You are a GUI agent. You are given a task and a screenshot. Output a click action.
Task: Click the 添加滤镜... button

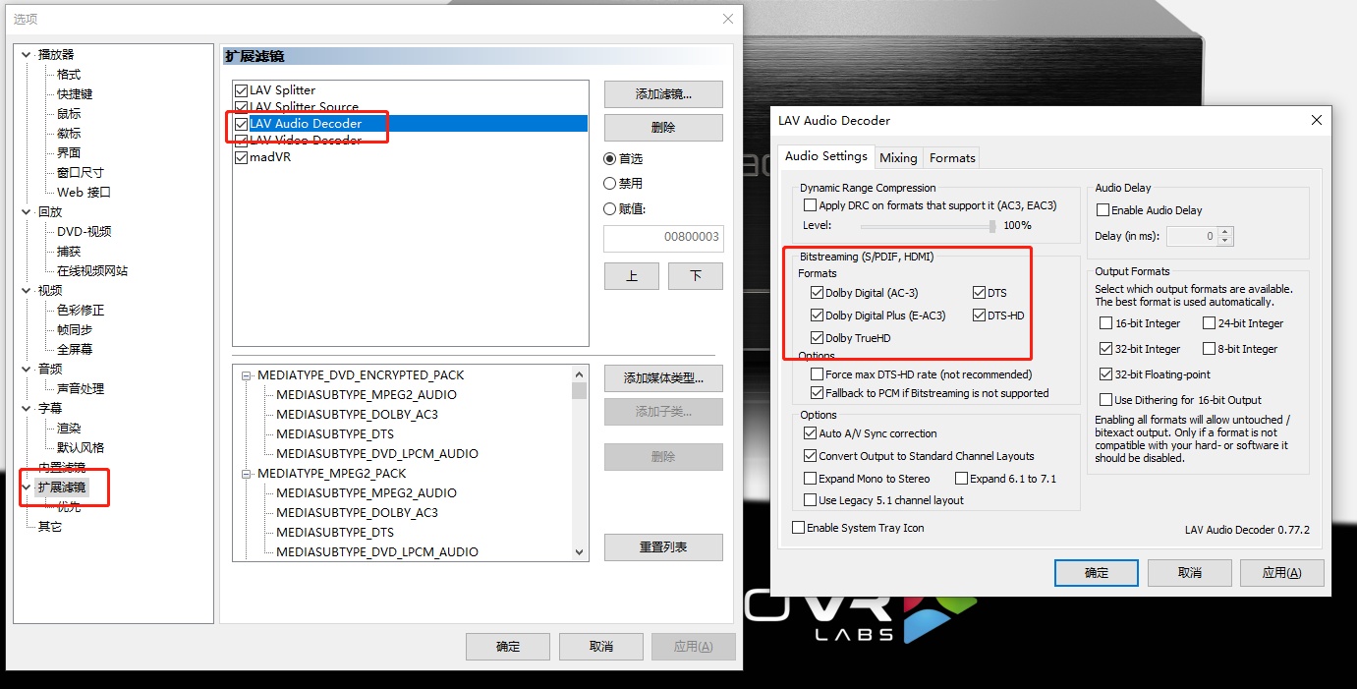tap(663, 94)
